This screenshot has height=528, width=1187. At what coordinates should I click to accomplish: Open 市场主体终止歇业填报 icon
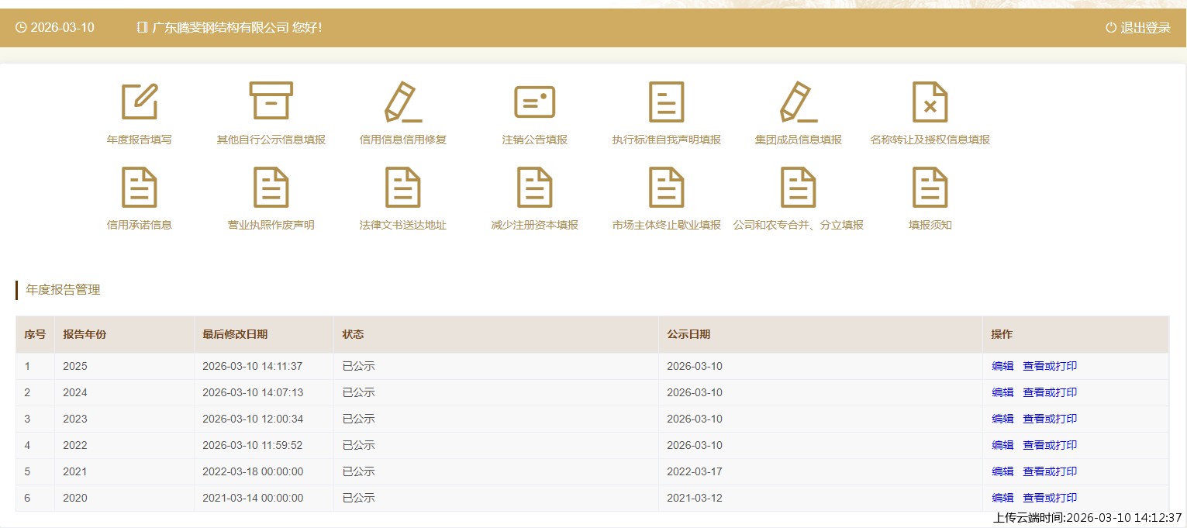[x=667, y=188]
